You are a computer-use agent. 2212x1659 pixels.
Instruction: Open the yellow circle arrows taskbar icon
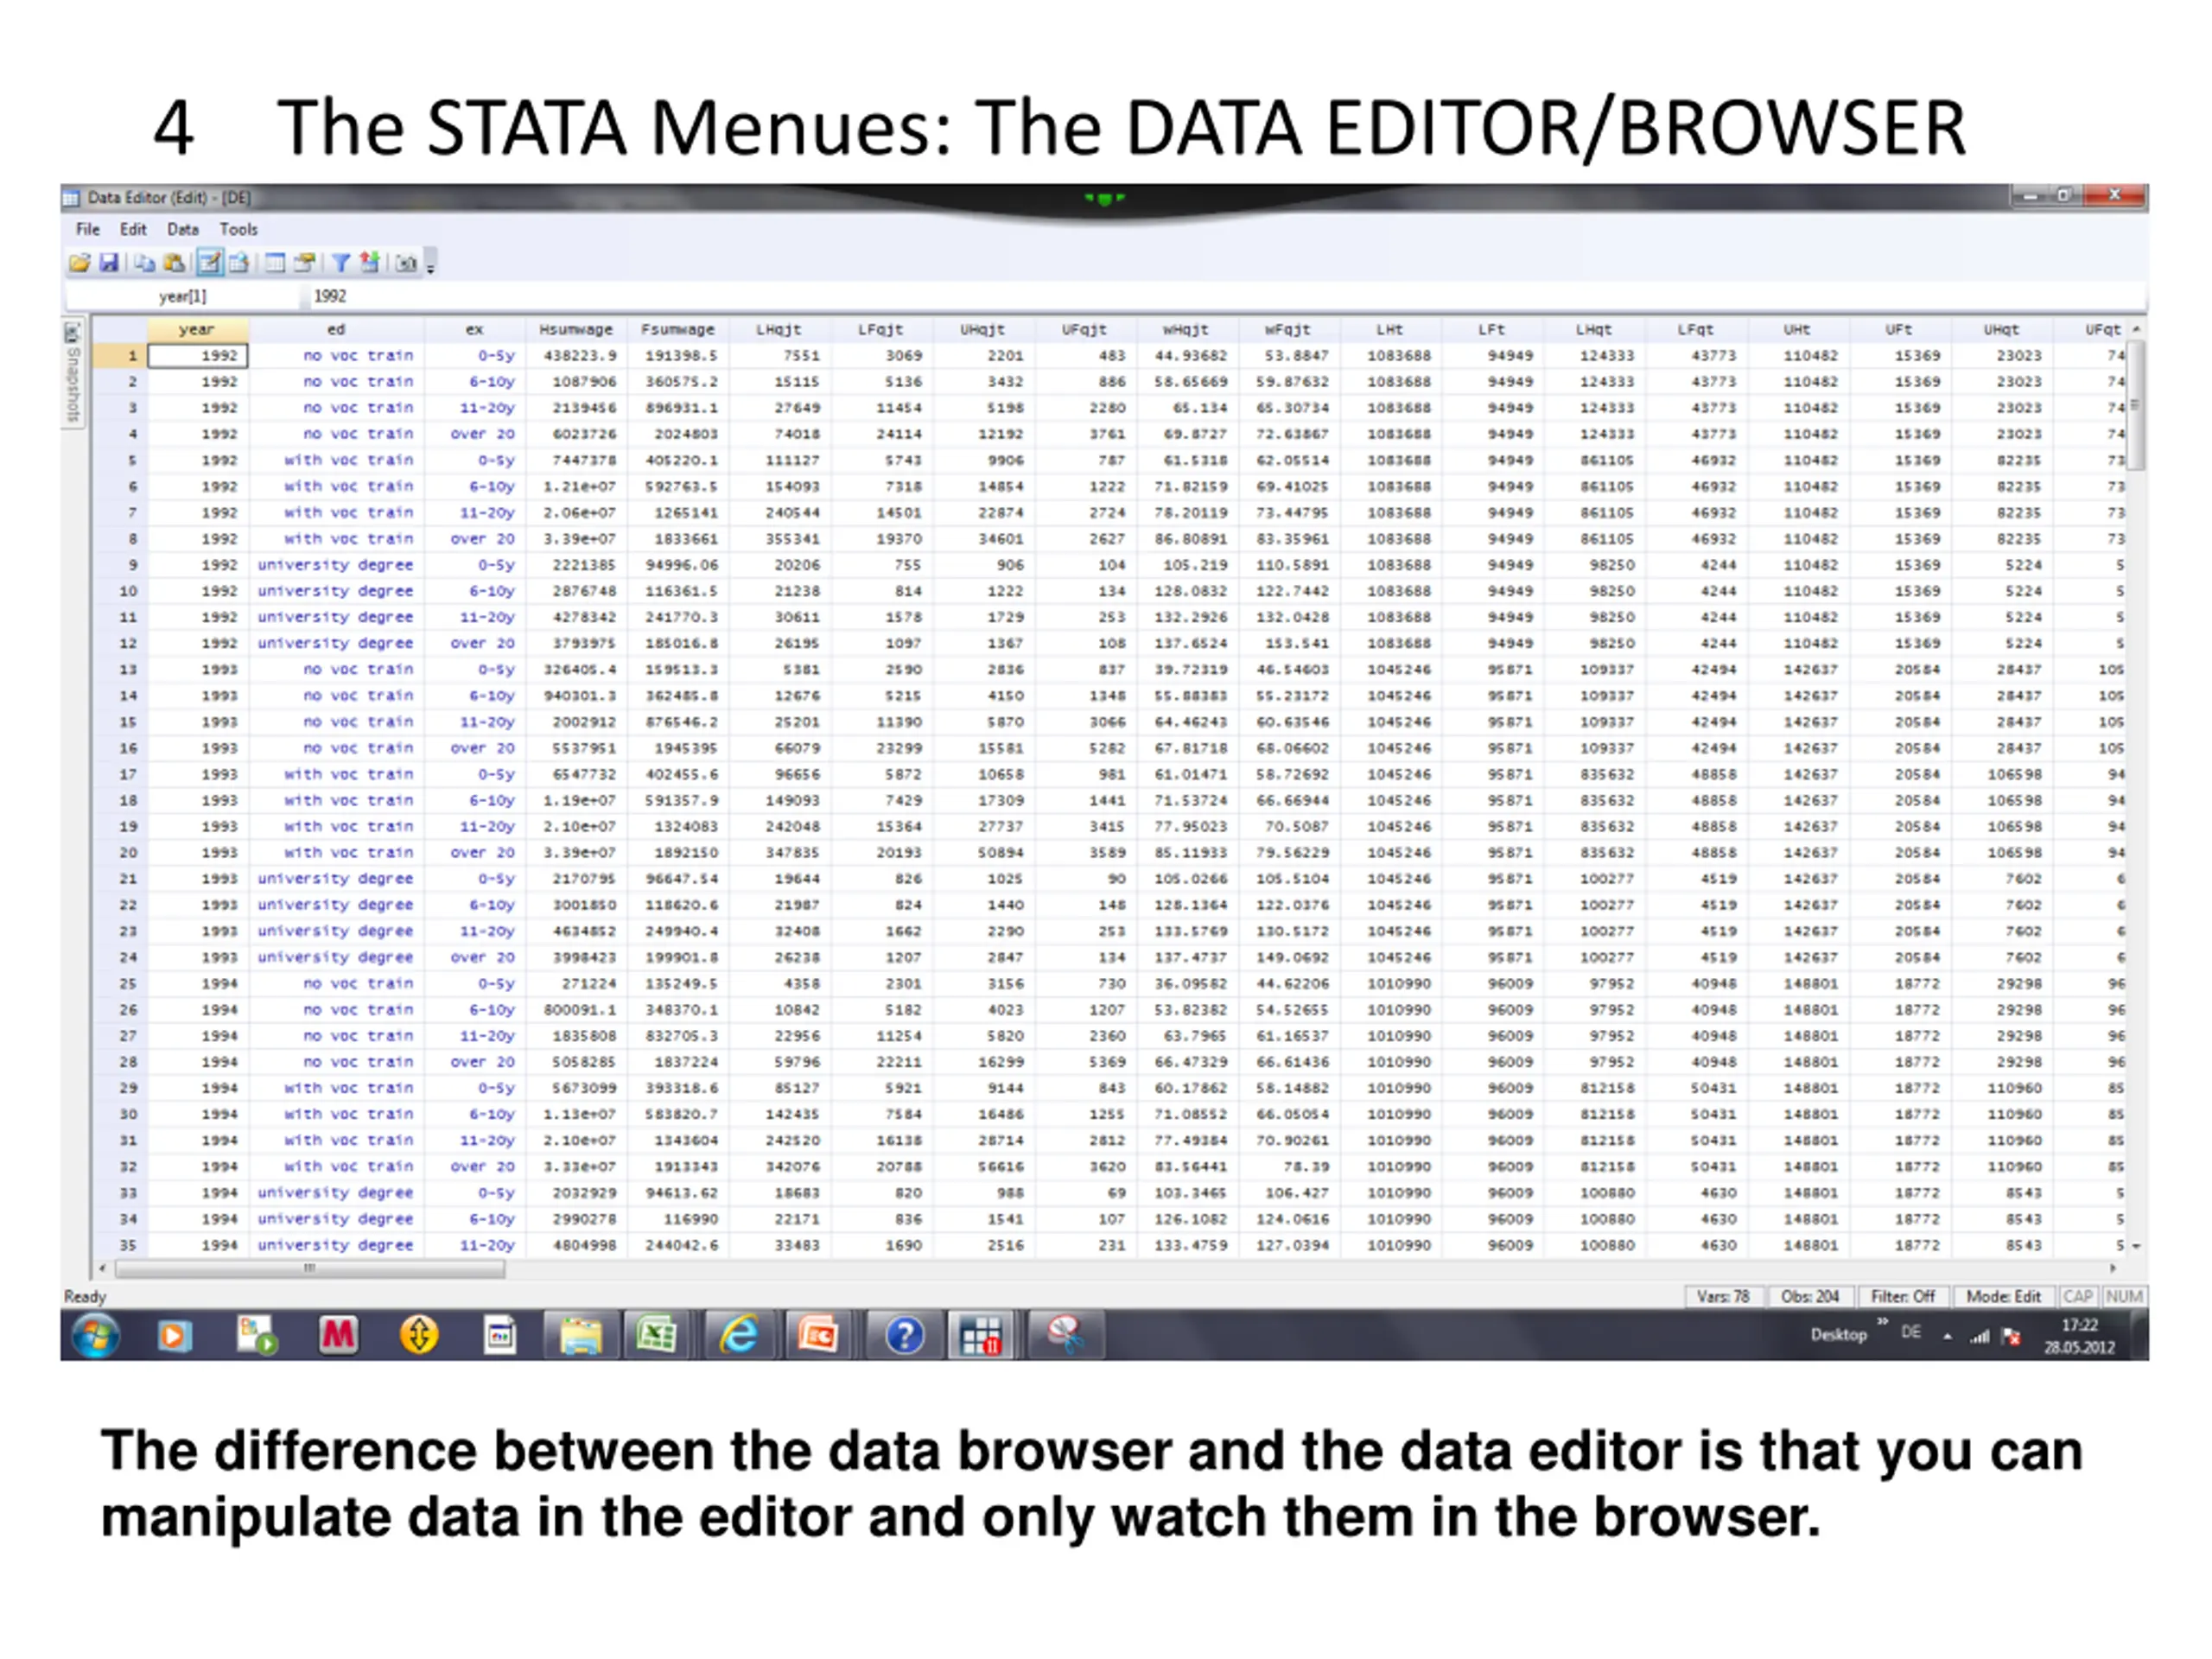[x=419, y=1335]
